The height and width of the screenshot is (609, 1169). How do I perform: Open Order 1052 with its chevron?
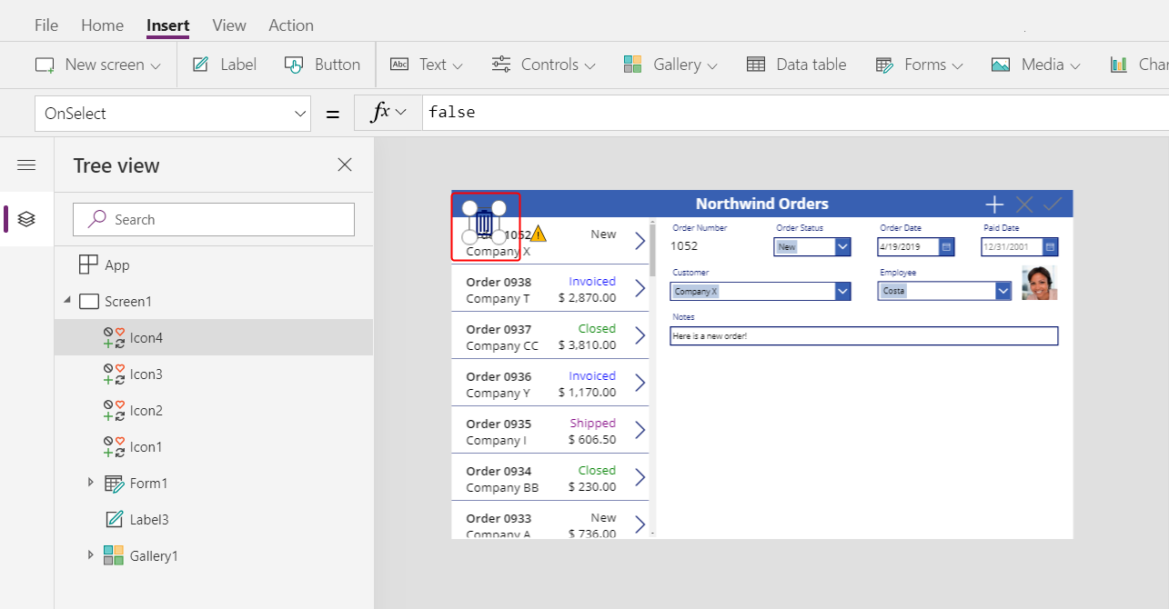pos(640,241)
